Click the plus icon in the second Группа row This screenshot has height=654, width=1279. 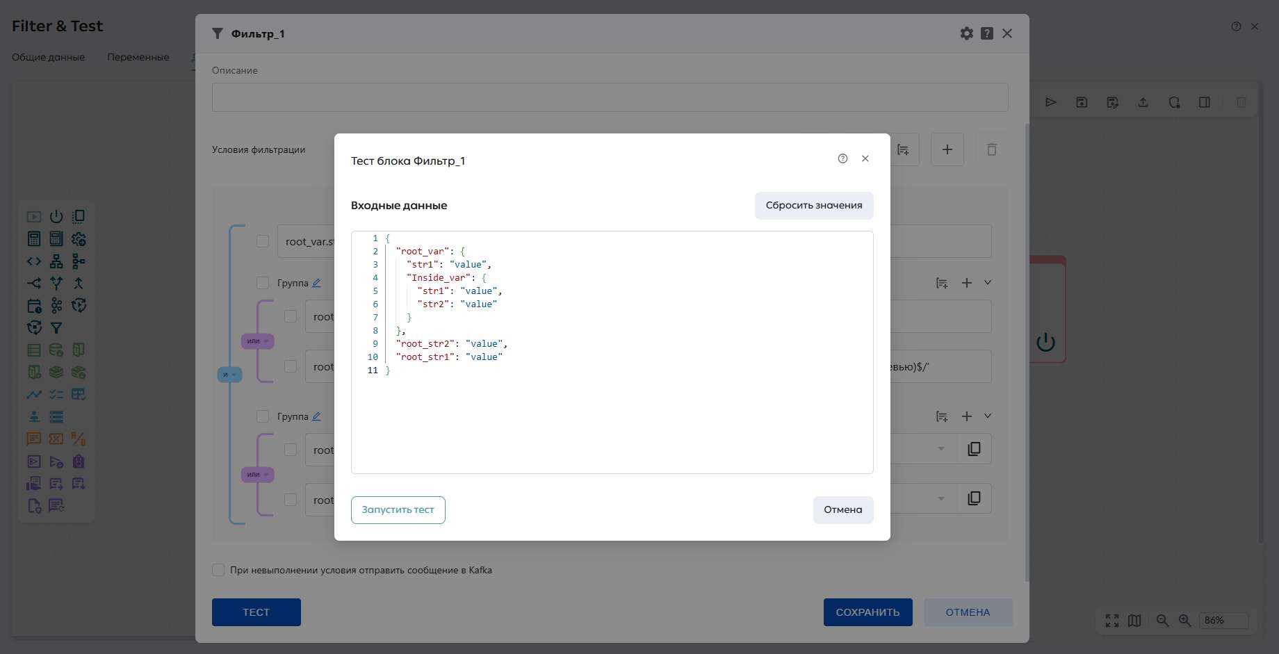pos(967,416)
